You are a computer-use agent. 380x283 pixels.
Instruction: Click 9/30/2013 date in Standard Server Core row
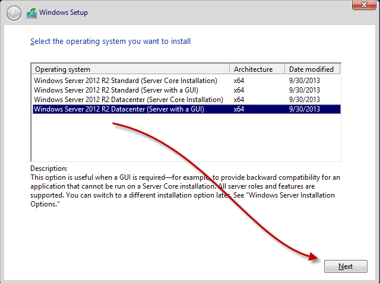tap(305, 81)
